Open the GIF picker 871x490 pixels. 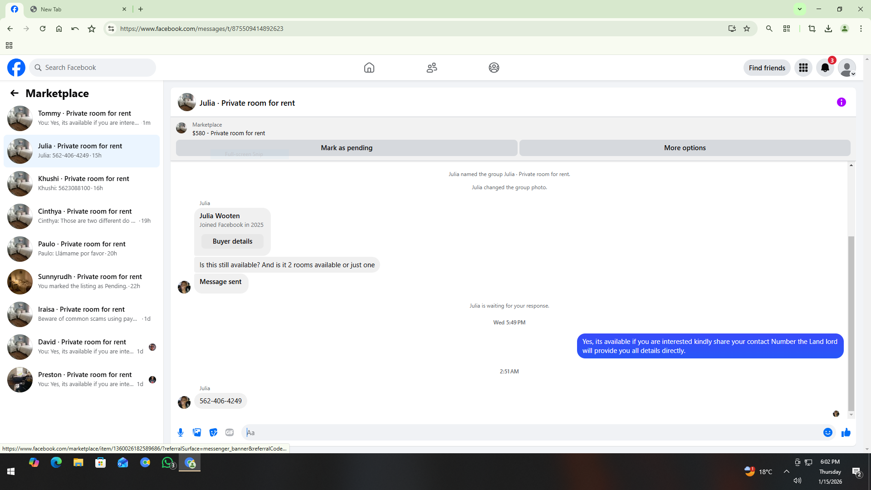pyautogui.click(x=230, y=432)
